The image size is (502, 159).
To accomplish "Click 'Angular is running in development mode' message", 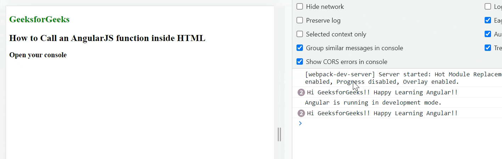I will pos(373,102).
